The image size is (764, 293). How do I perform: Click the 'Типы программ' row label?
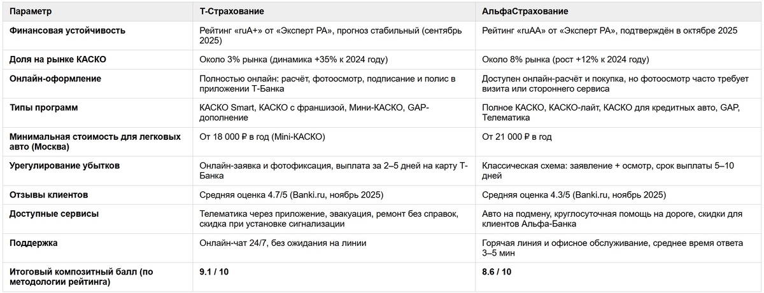click(x=43, y=107)
